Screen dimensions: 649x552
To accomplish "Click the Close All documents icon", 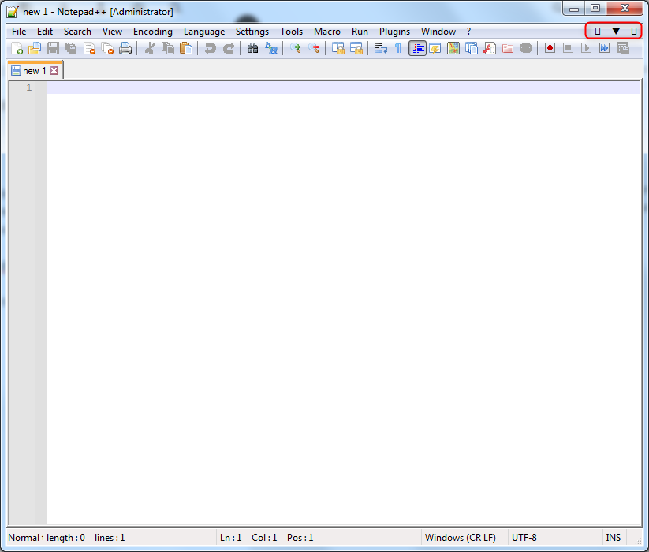I will pyautogui.click(x=107, y=48).
